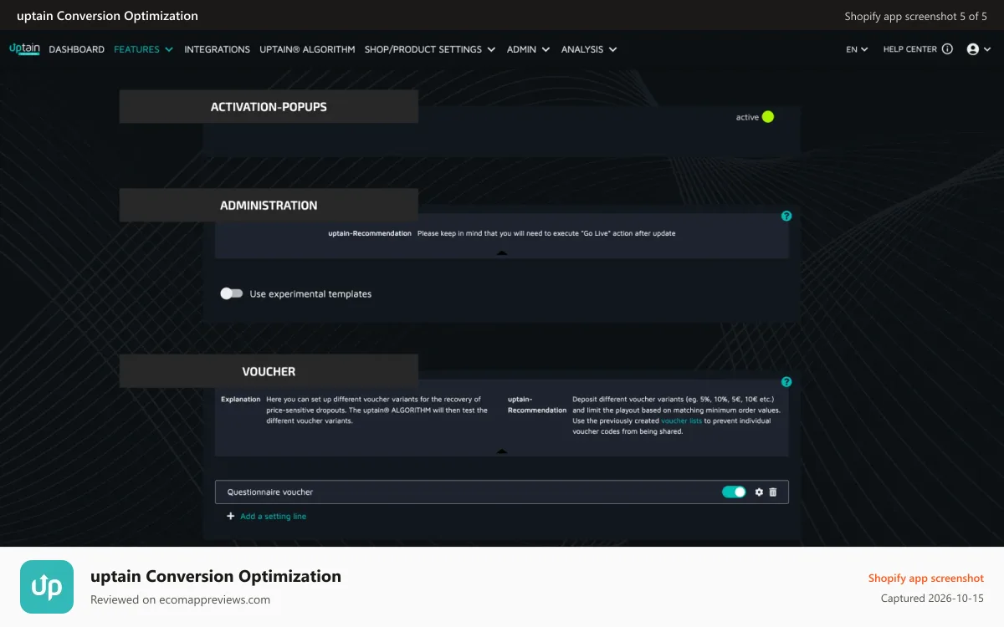Click the Questionnaire voucher row
This screenshot has height=627, width=1004.
tap(502, 492)
